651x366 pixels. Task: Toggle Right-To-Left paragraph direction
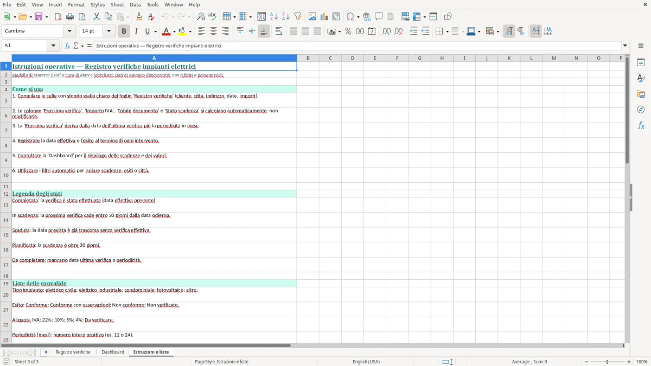521,31
